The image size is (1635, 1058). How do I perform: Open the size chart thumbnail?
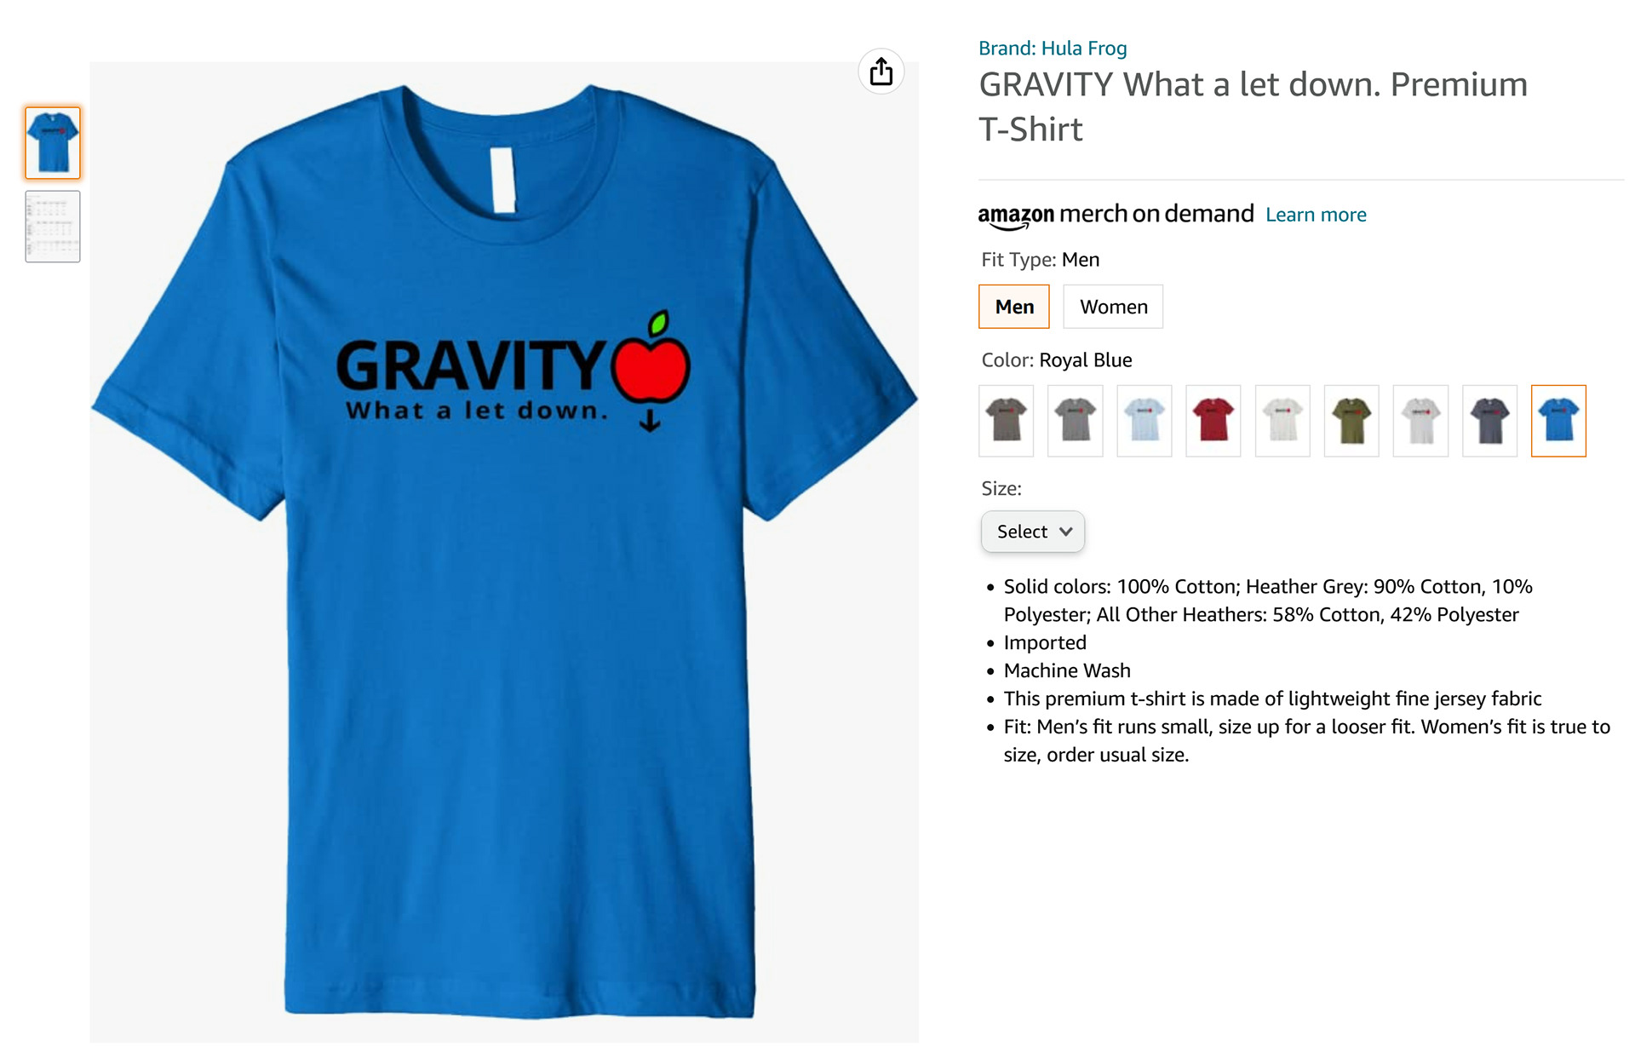tap(53, 227)
